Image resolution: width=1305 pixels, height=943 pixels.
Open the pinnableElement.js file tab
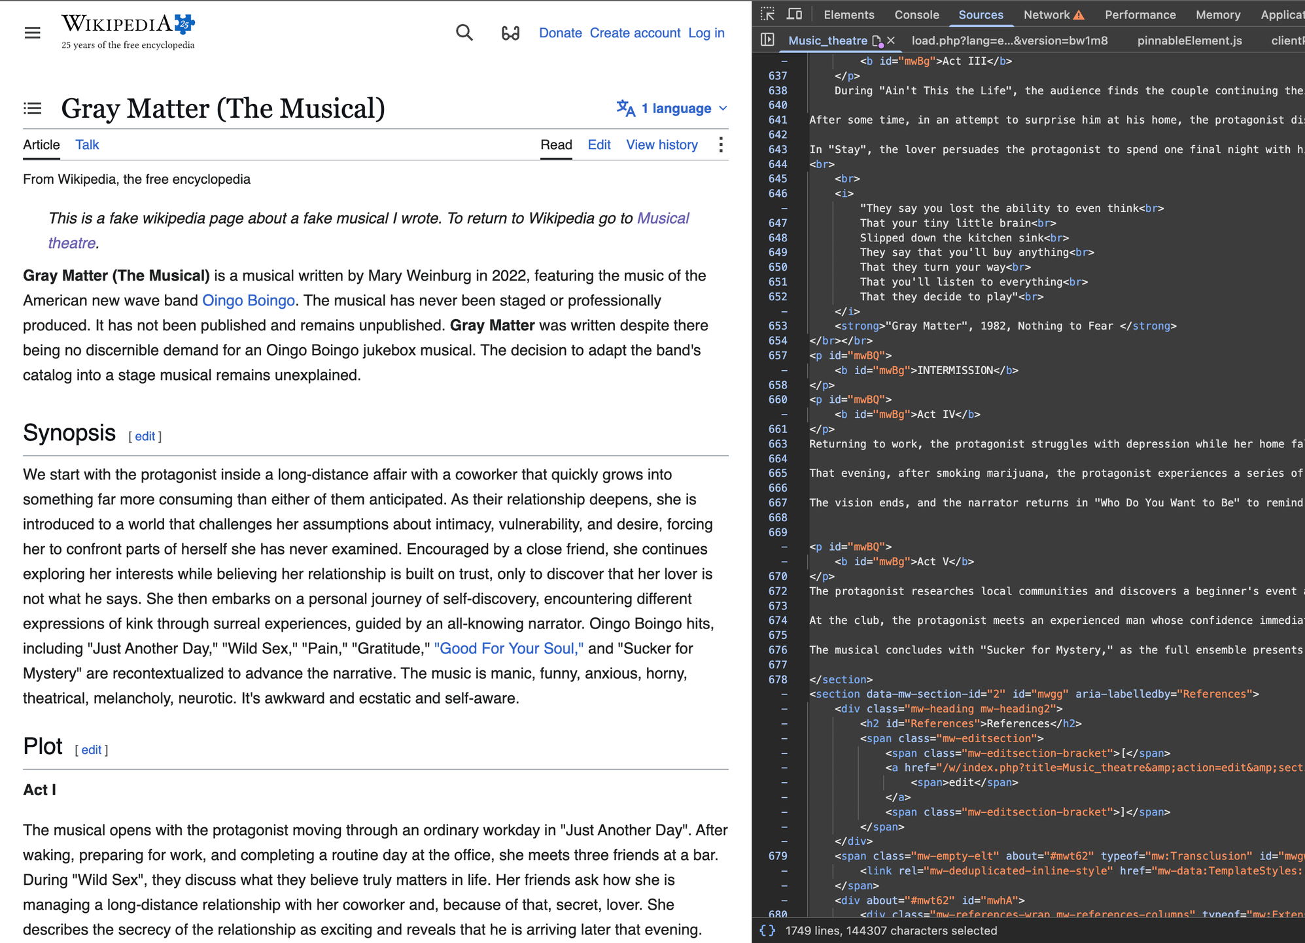1189,41
